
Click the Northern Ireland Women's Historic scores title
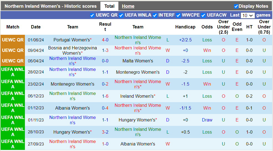coord(51,6)
